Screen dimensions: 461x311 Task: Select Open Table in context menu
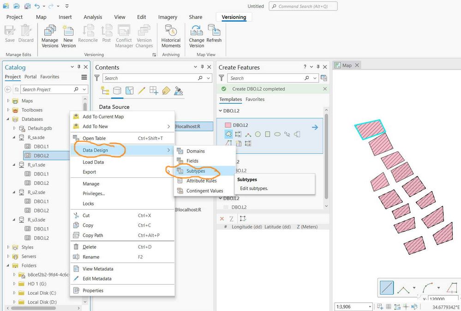[122, 138]
